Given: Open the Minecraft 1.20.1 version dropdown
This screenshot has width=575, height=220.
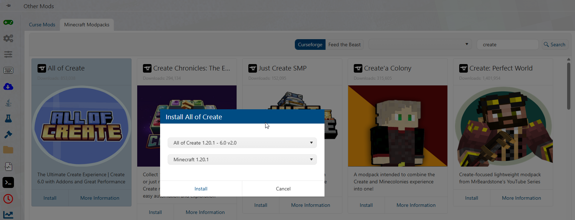Looking at the screenshot, I should pos(242,159).
